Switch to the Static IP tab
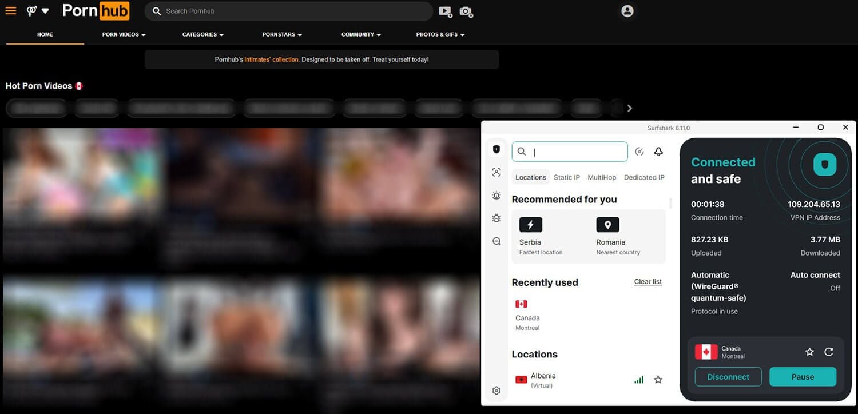 pos(567,177)
